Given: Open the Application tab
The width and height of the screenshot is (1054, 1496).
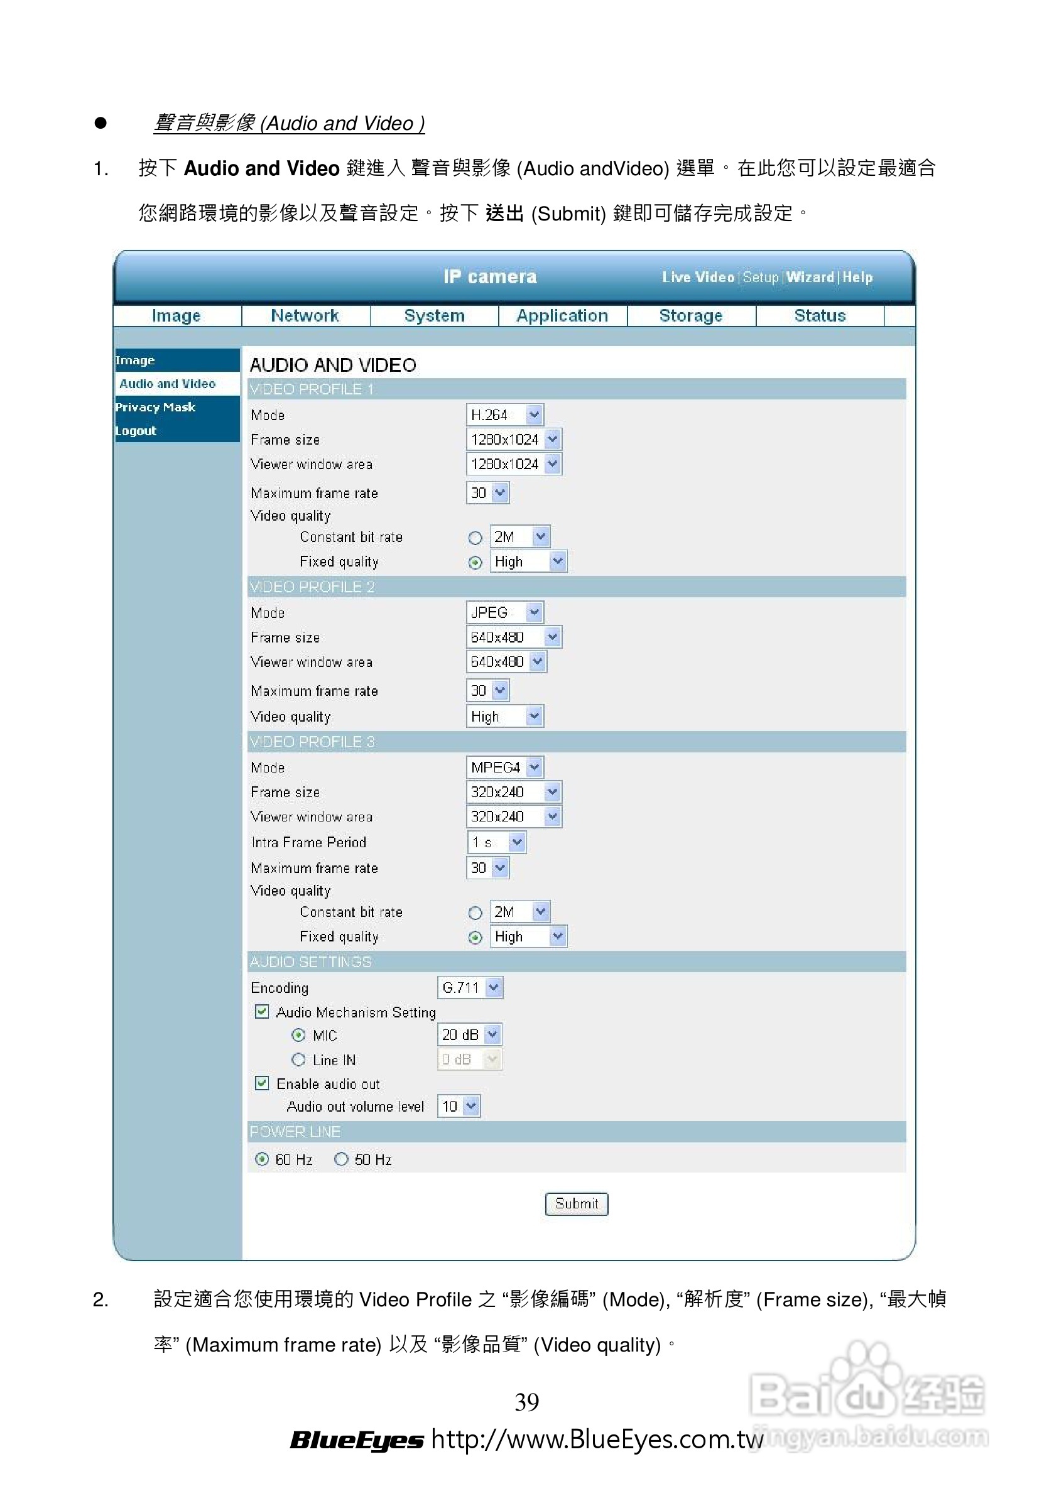Looking at the screenshot, I should (562, 315).
